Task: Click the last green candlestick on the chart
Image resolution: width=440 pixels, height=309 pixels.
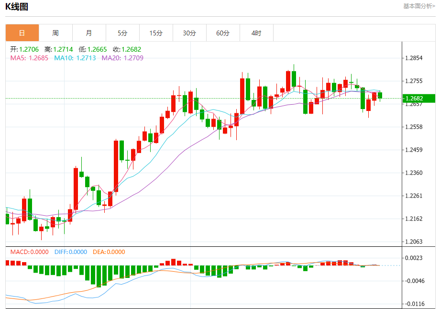Action: [380, 95]
